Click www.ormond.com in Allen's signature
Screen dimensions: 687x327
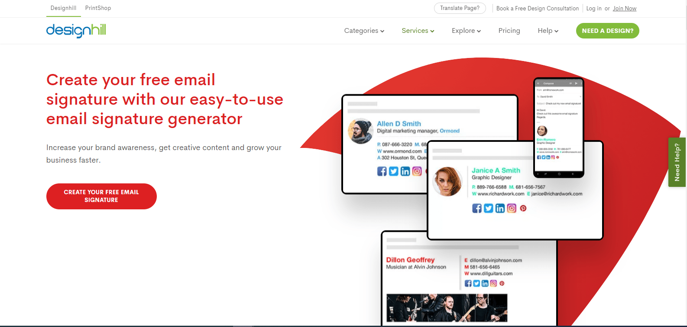pos(402,151)
